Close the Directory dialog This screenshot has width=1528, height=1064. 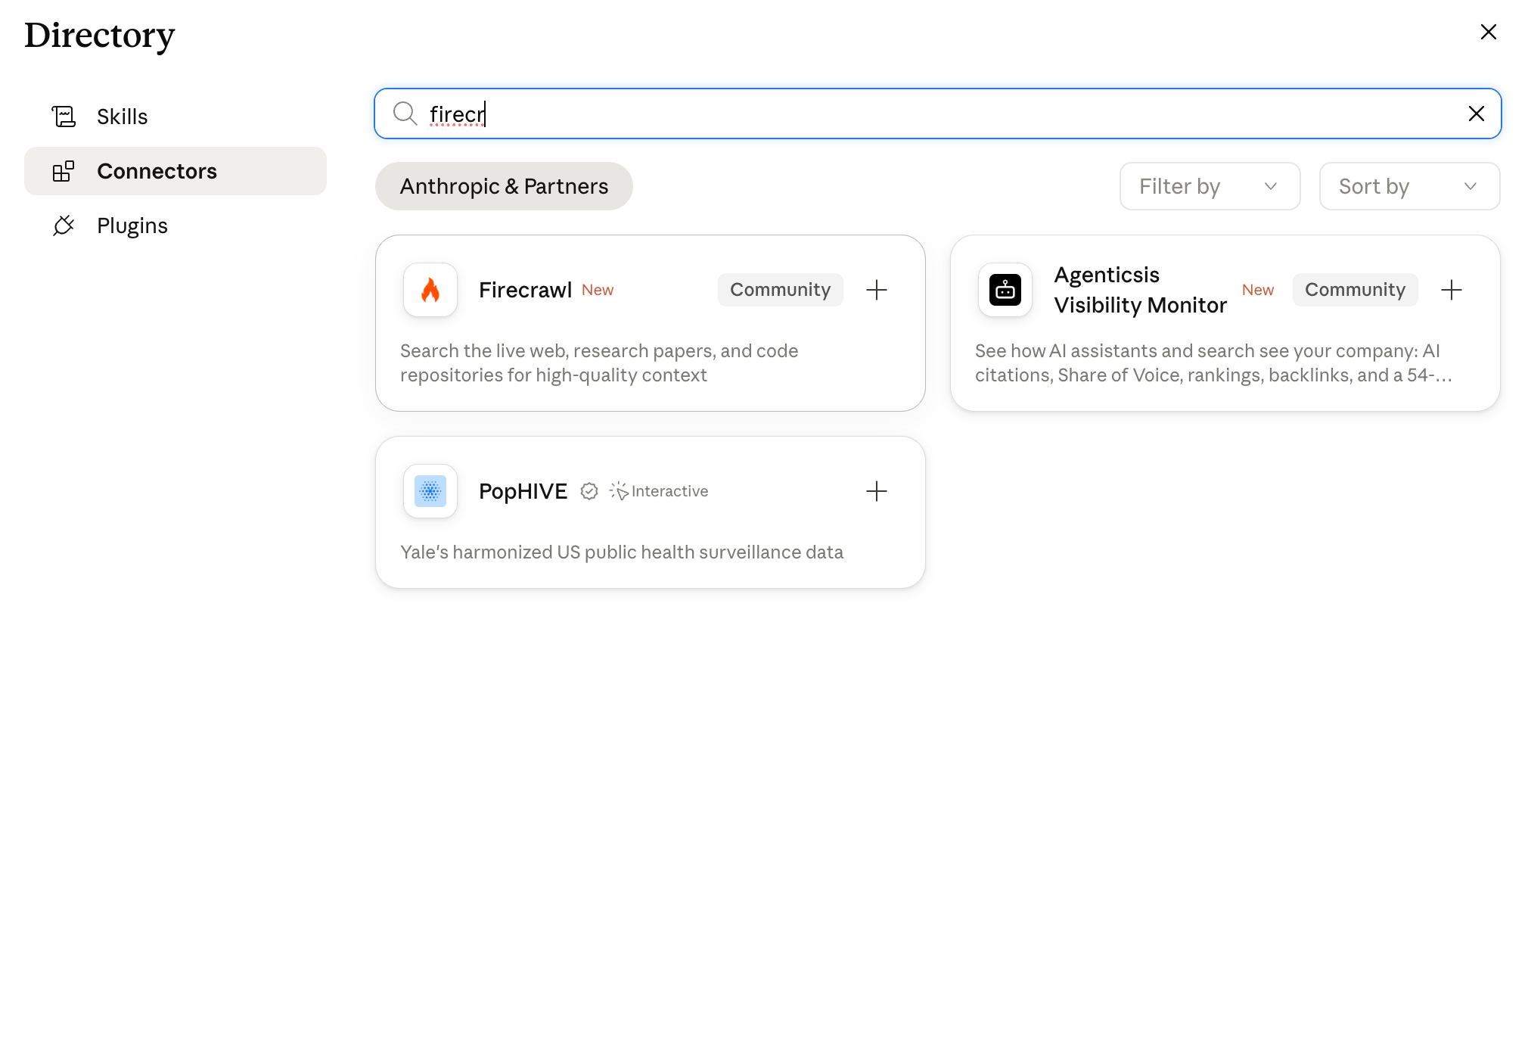coord(1489,32)
